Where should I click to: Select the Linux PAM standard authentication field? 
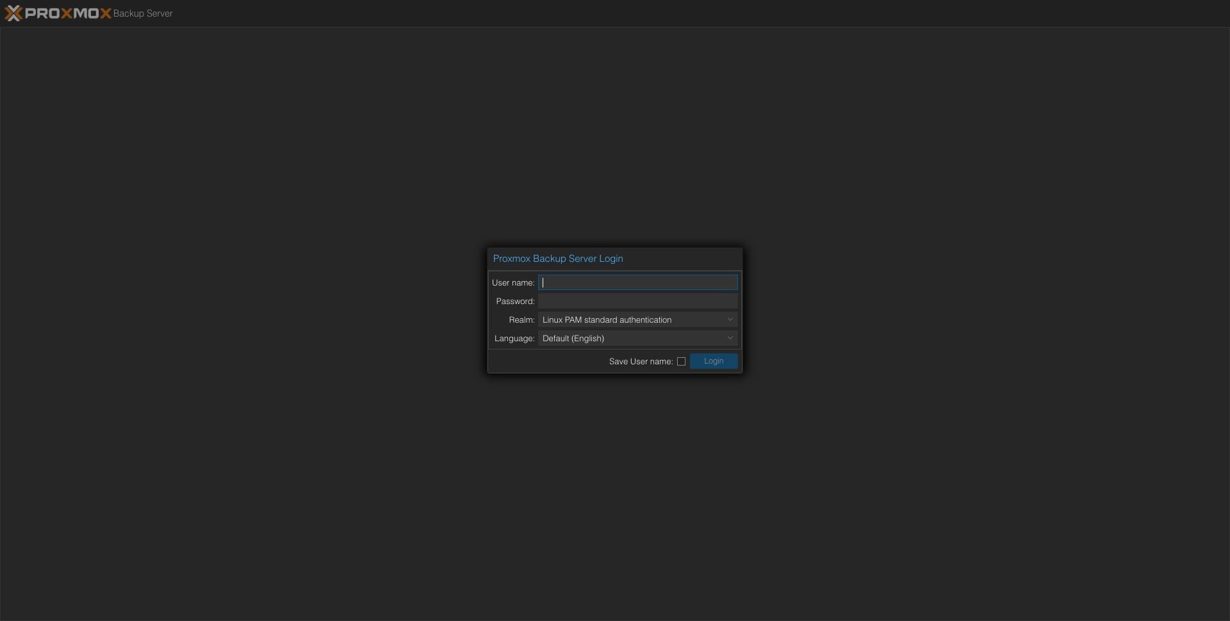pos(631,320)
